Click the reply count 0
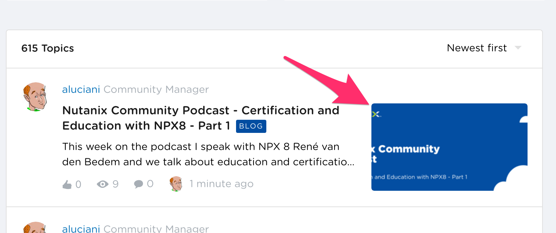Viewport: 556px width, 233px height. click(x=150, y=184)
